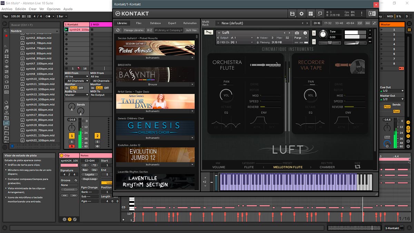414x233 pixels.
Task: Arm track 1 Kontakt for recording
Action: click(x=72, y=146)
